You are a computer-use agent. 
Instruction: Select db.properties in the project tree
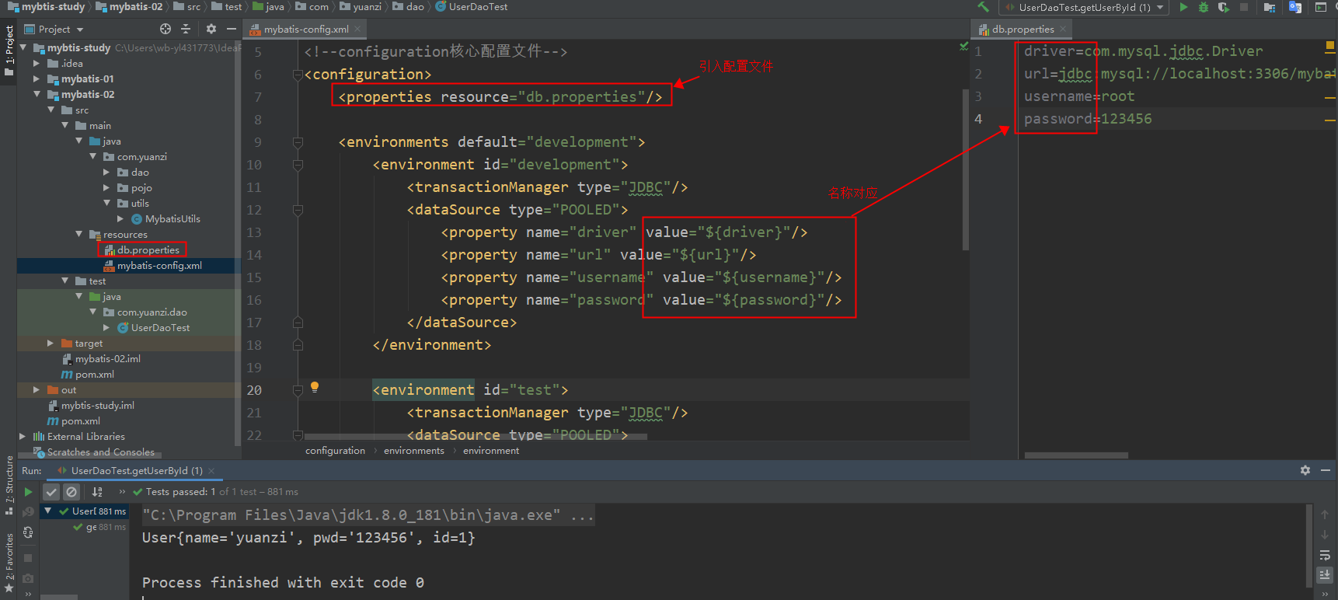pos(142,249)
